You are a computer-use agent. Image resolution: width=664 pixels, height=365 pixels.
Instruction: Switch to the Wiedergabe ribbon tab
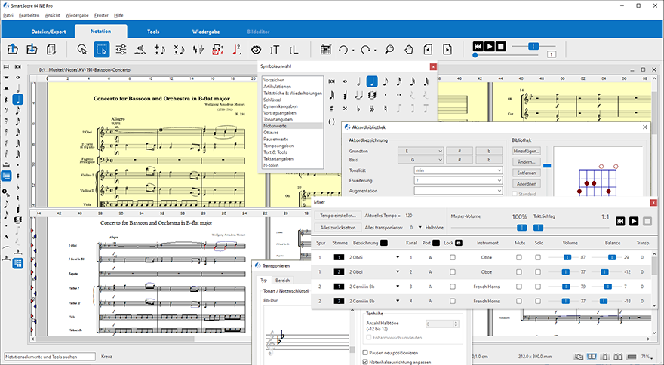pyautogui.click(x=206, y=32)
